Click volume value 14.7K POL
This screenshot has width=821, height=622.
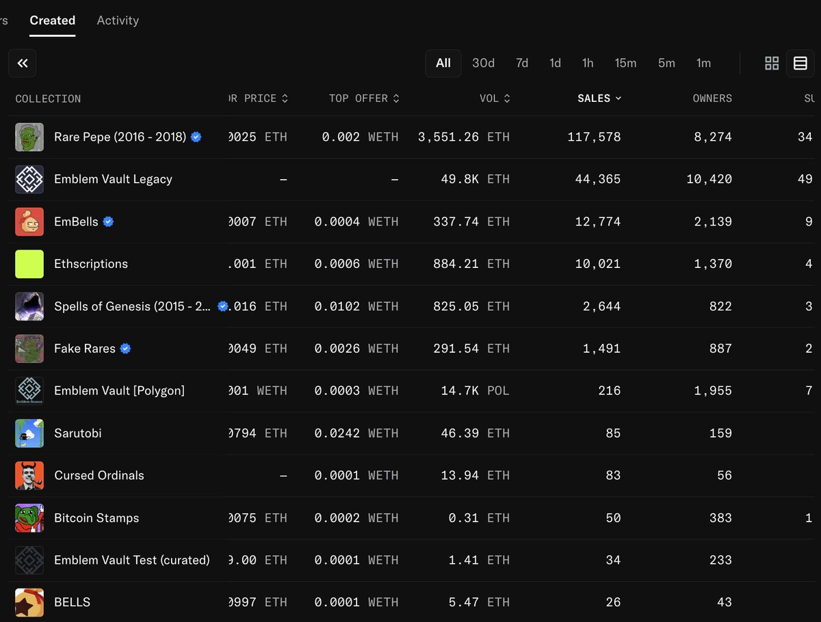click(x=475, y=391)
